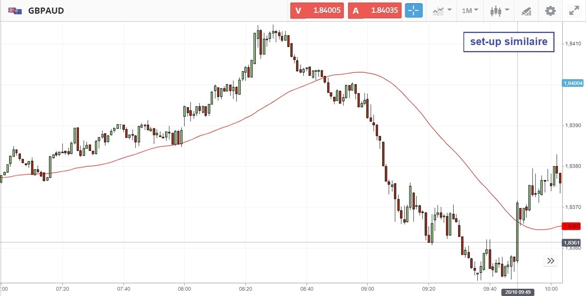Click the V sell button at 1.84005
The width and height of the screenshot is (586, 296).
317,11
